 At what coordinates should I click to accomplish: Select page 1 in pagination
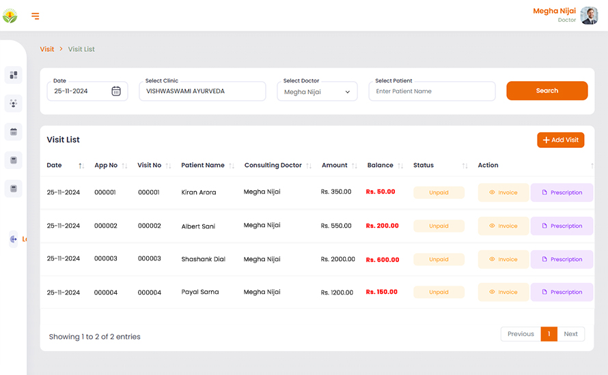(549, 334)
